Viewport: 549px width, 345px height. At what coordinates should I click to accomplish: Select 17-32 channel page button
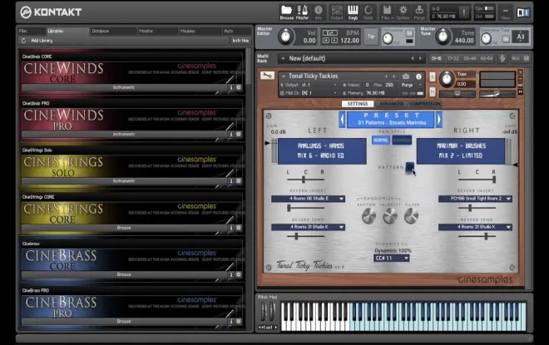[453, 58]
